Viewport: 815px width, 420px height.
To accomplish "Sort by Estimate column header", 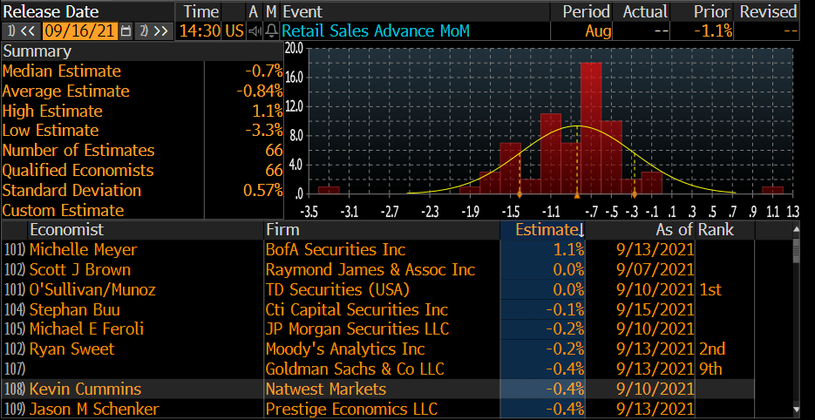I will tap(543, 229).
